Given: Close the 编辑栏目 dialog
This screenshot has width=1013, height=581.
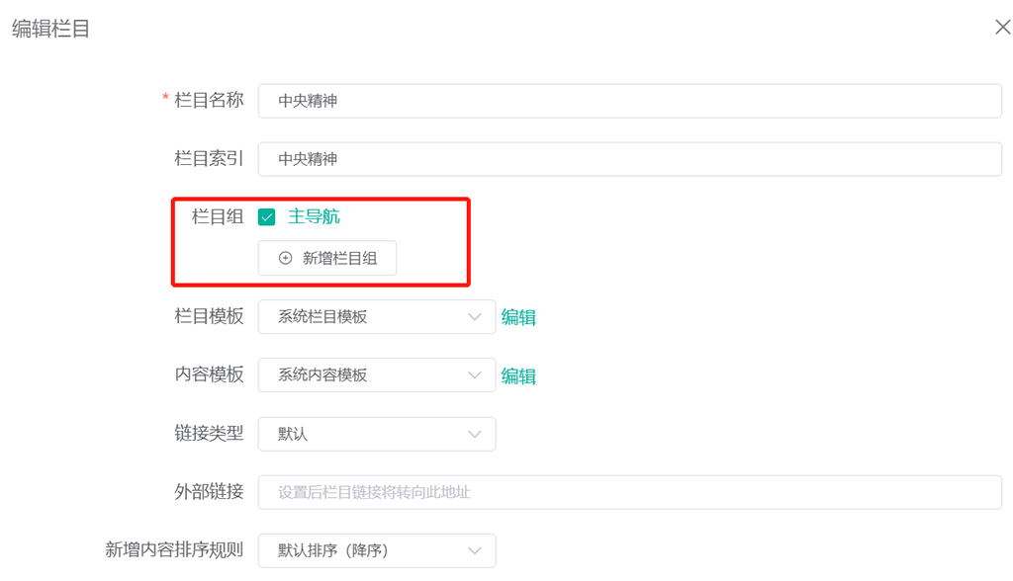Looking at the screenshot, I should [x=1001, y=27].
